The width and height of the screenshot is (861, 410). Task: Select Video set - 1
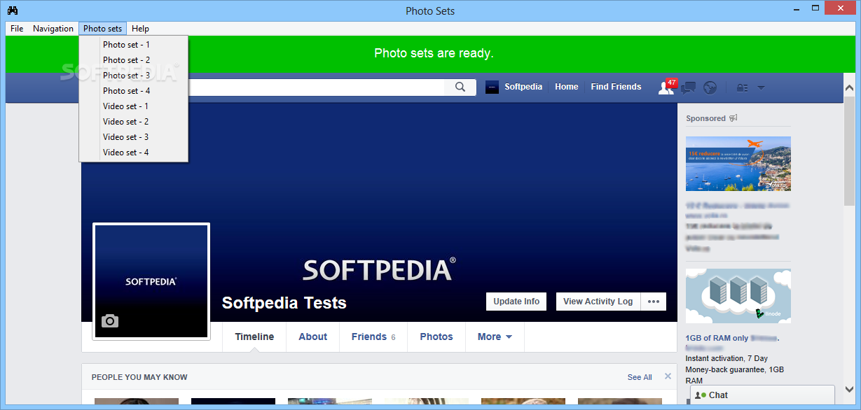[x=133, y=106]
